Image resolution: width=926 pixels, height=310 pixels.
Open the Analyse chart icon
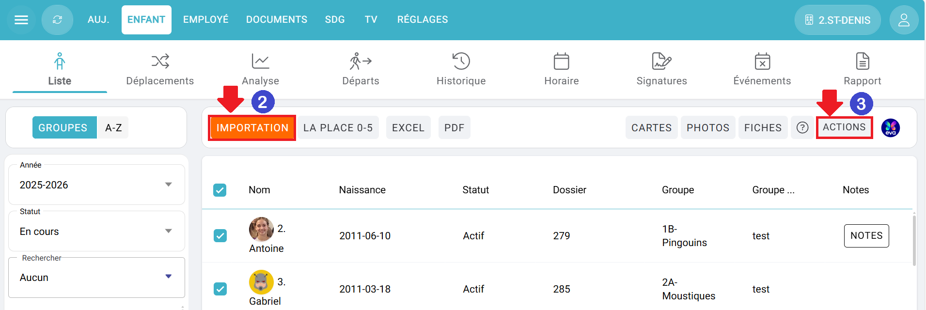[x=260, y=62]
